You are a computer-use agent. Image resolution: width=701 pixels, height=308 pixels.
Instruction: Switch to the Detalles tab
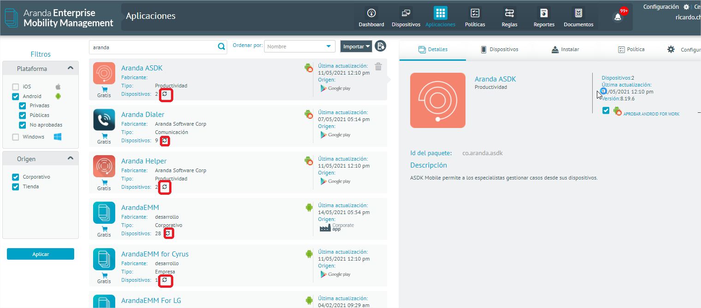point(432,49)
